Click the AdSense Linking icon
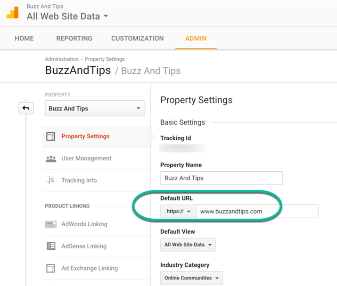The height and width of the screenshot is (286, 337). pyautogui.click(x=50, y=246)
